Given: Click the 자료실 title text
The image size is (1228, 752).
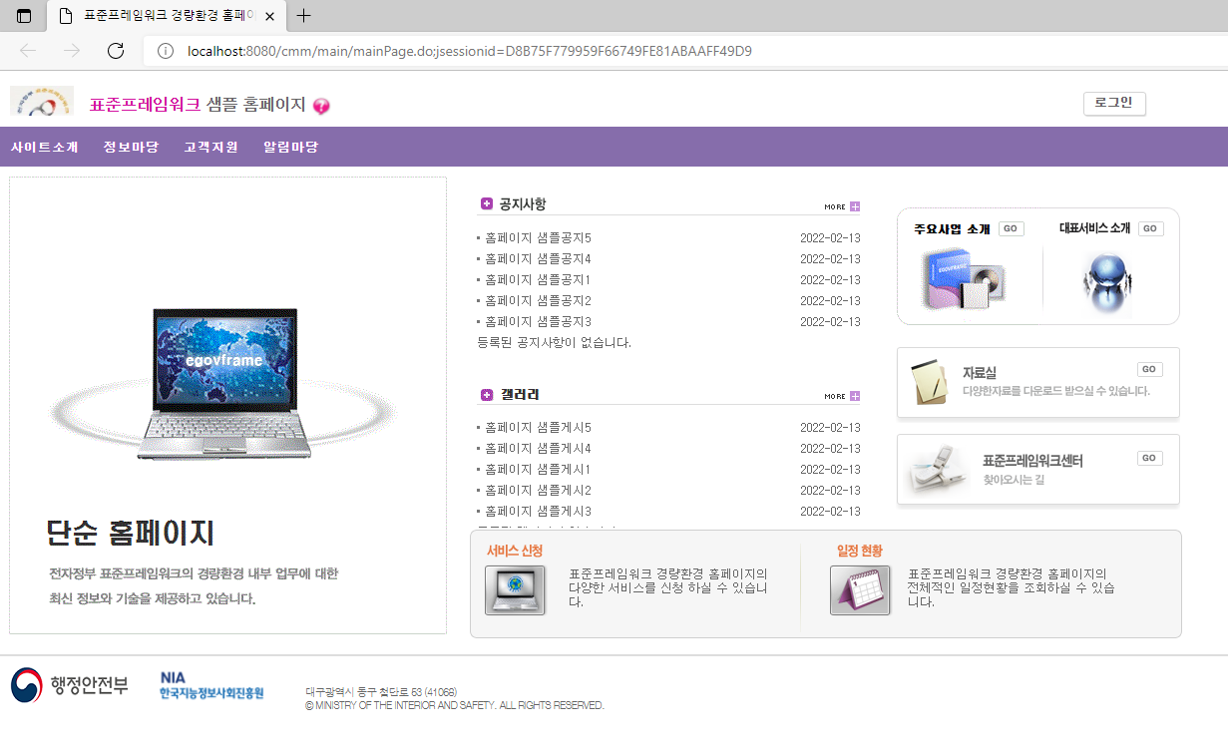Looking at the screenshot, I should 980,372.
